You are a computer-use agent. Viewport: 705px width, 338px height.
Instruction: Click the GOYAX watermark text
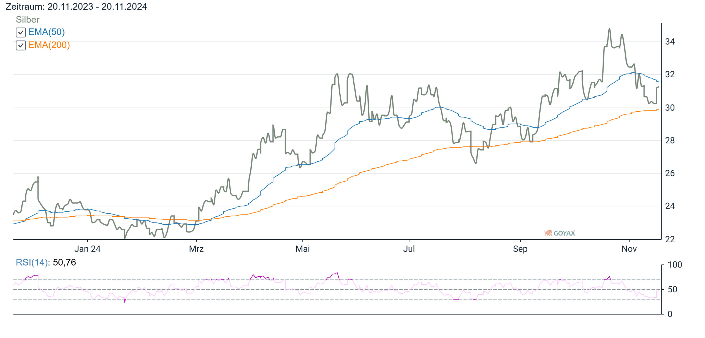(564, 233)
